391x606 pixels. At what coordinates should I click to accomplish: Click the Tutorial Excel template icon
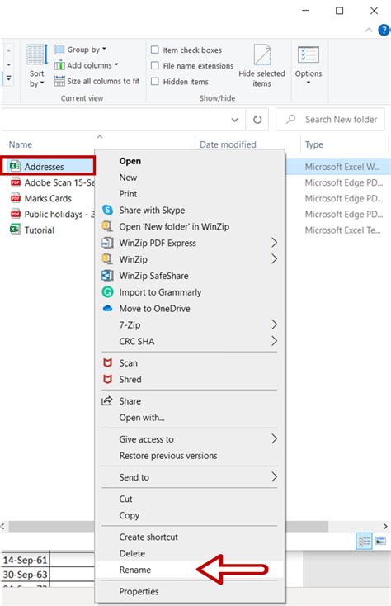15,230
